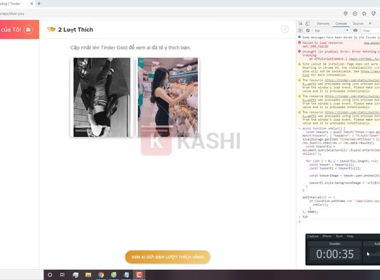Screen dimensions: 380x280
Task: Click the recorder duration 0:00:35 display
Action: coord(334,254)
